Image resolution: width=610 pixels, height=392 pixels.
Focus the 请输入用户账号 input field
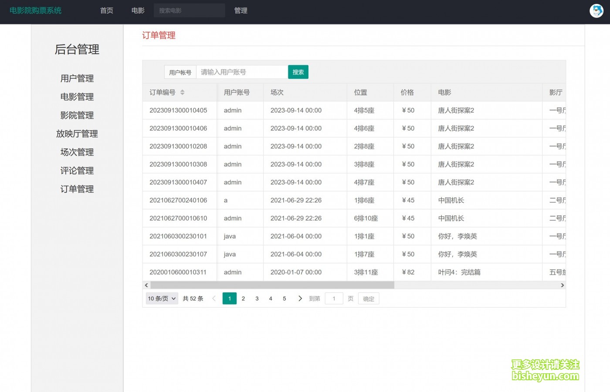pyautogui.click(x=242, y=72)
